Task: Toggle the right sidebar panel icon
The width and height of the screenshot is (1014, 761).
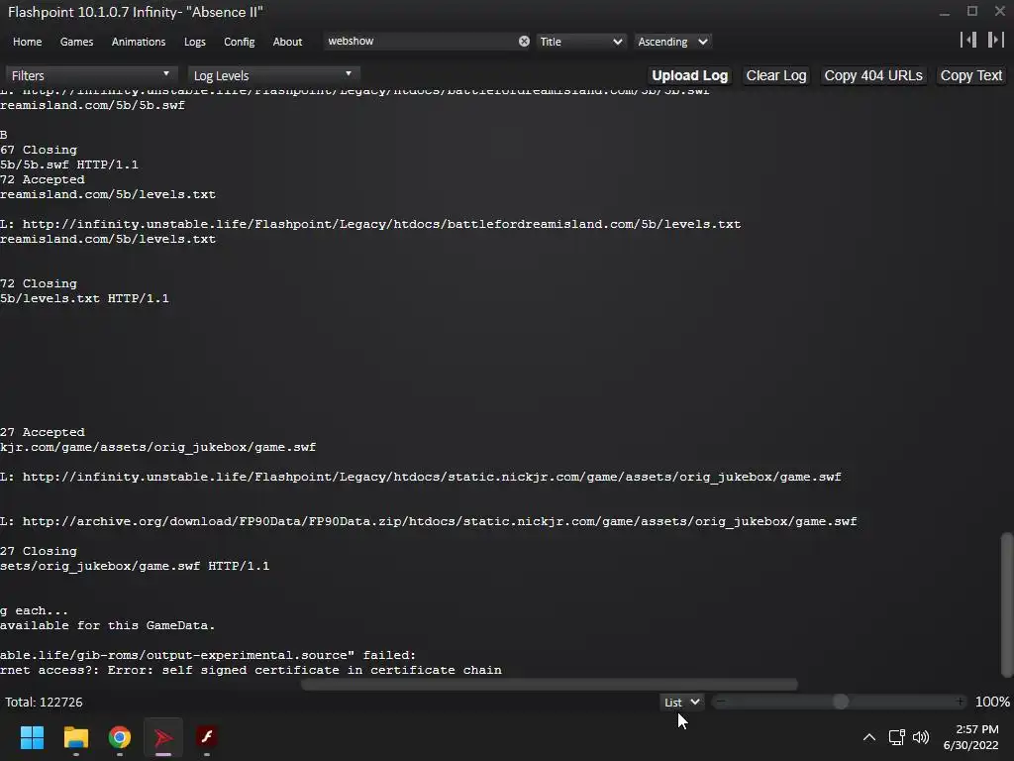Action: pyautogui.click(x=995, y=40)
